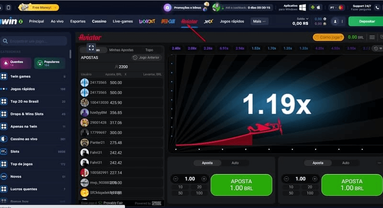The width and height of the screenshot is (383, 208).
Task: Expand the Saldo balance dropdown
Action: pyautogui.click(x=302, y=19)
